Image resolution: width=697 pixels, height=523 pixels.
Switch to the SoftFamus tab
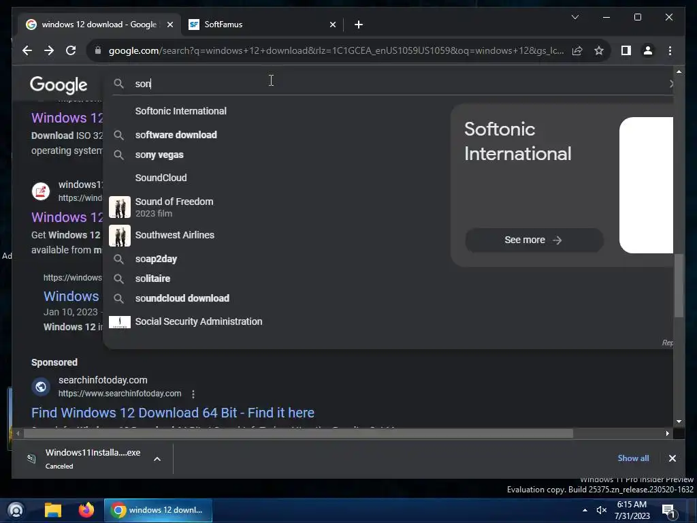262,25
